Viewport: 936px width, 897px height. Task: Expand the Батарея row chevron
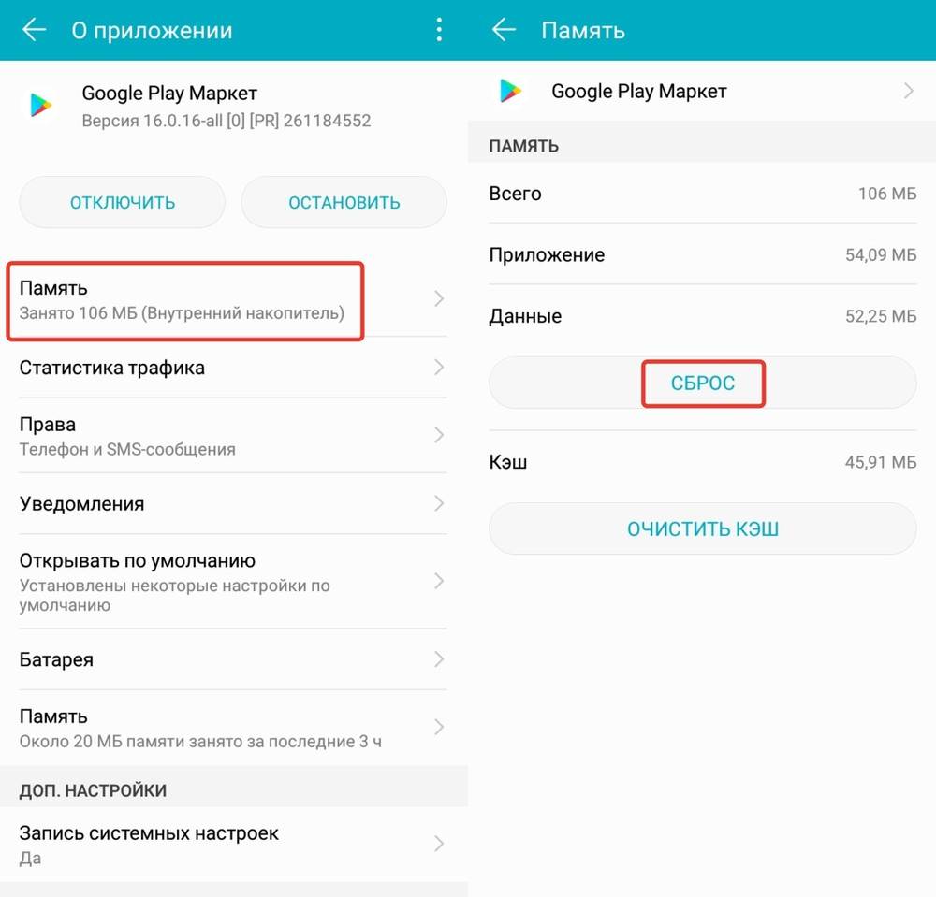438,659
